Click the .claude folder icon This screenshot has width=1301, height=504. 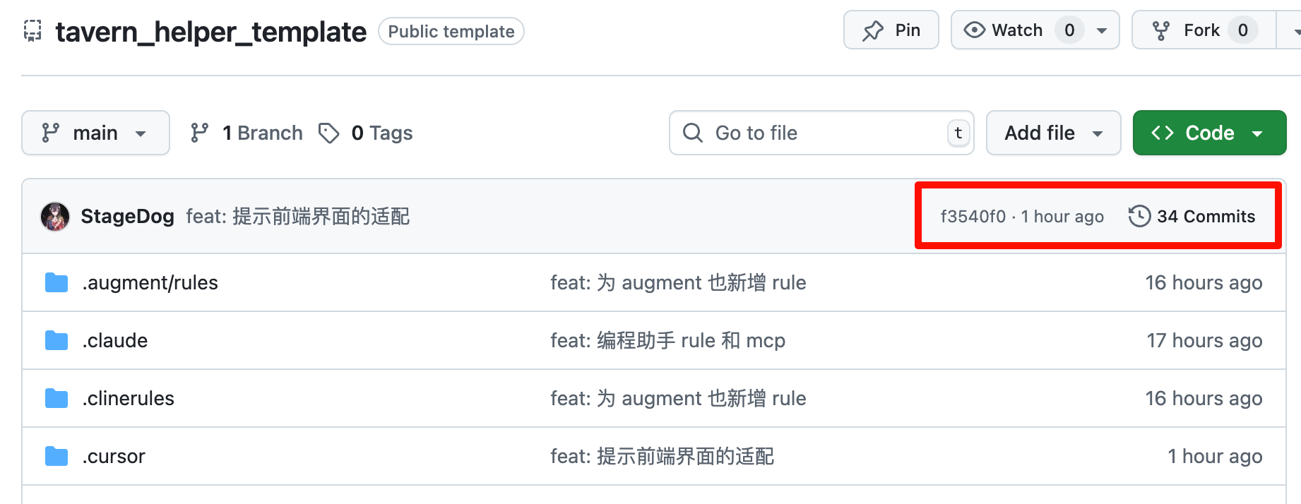point(57,340)
